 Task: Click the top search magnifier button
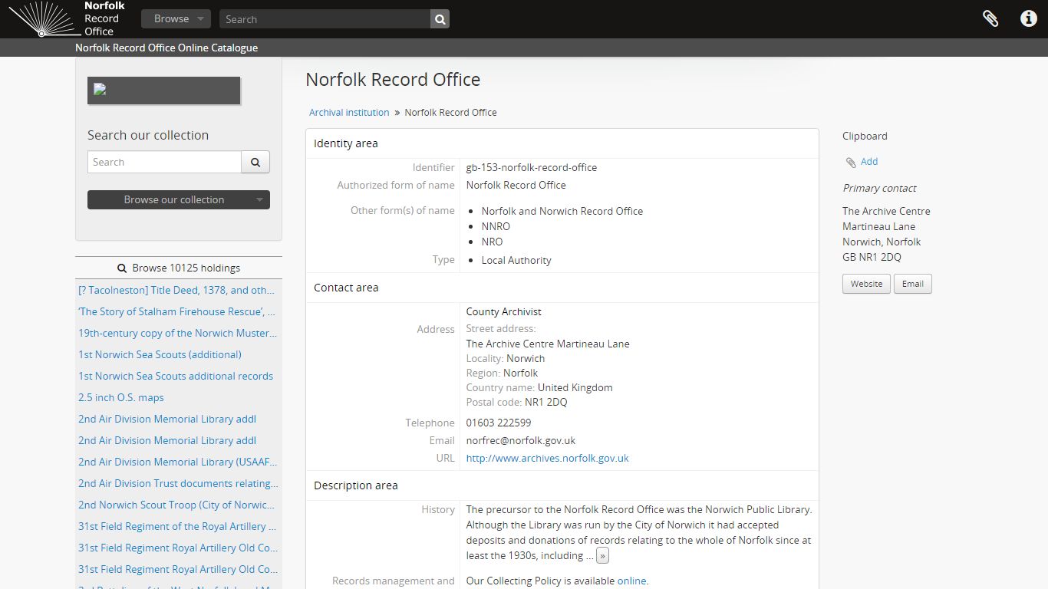pyautogui.click(x=440, y=19)
